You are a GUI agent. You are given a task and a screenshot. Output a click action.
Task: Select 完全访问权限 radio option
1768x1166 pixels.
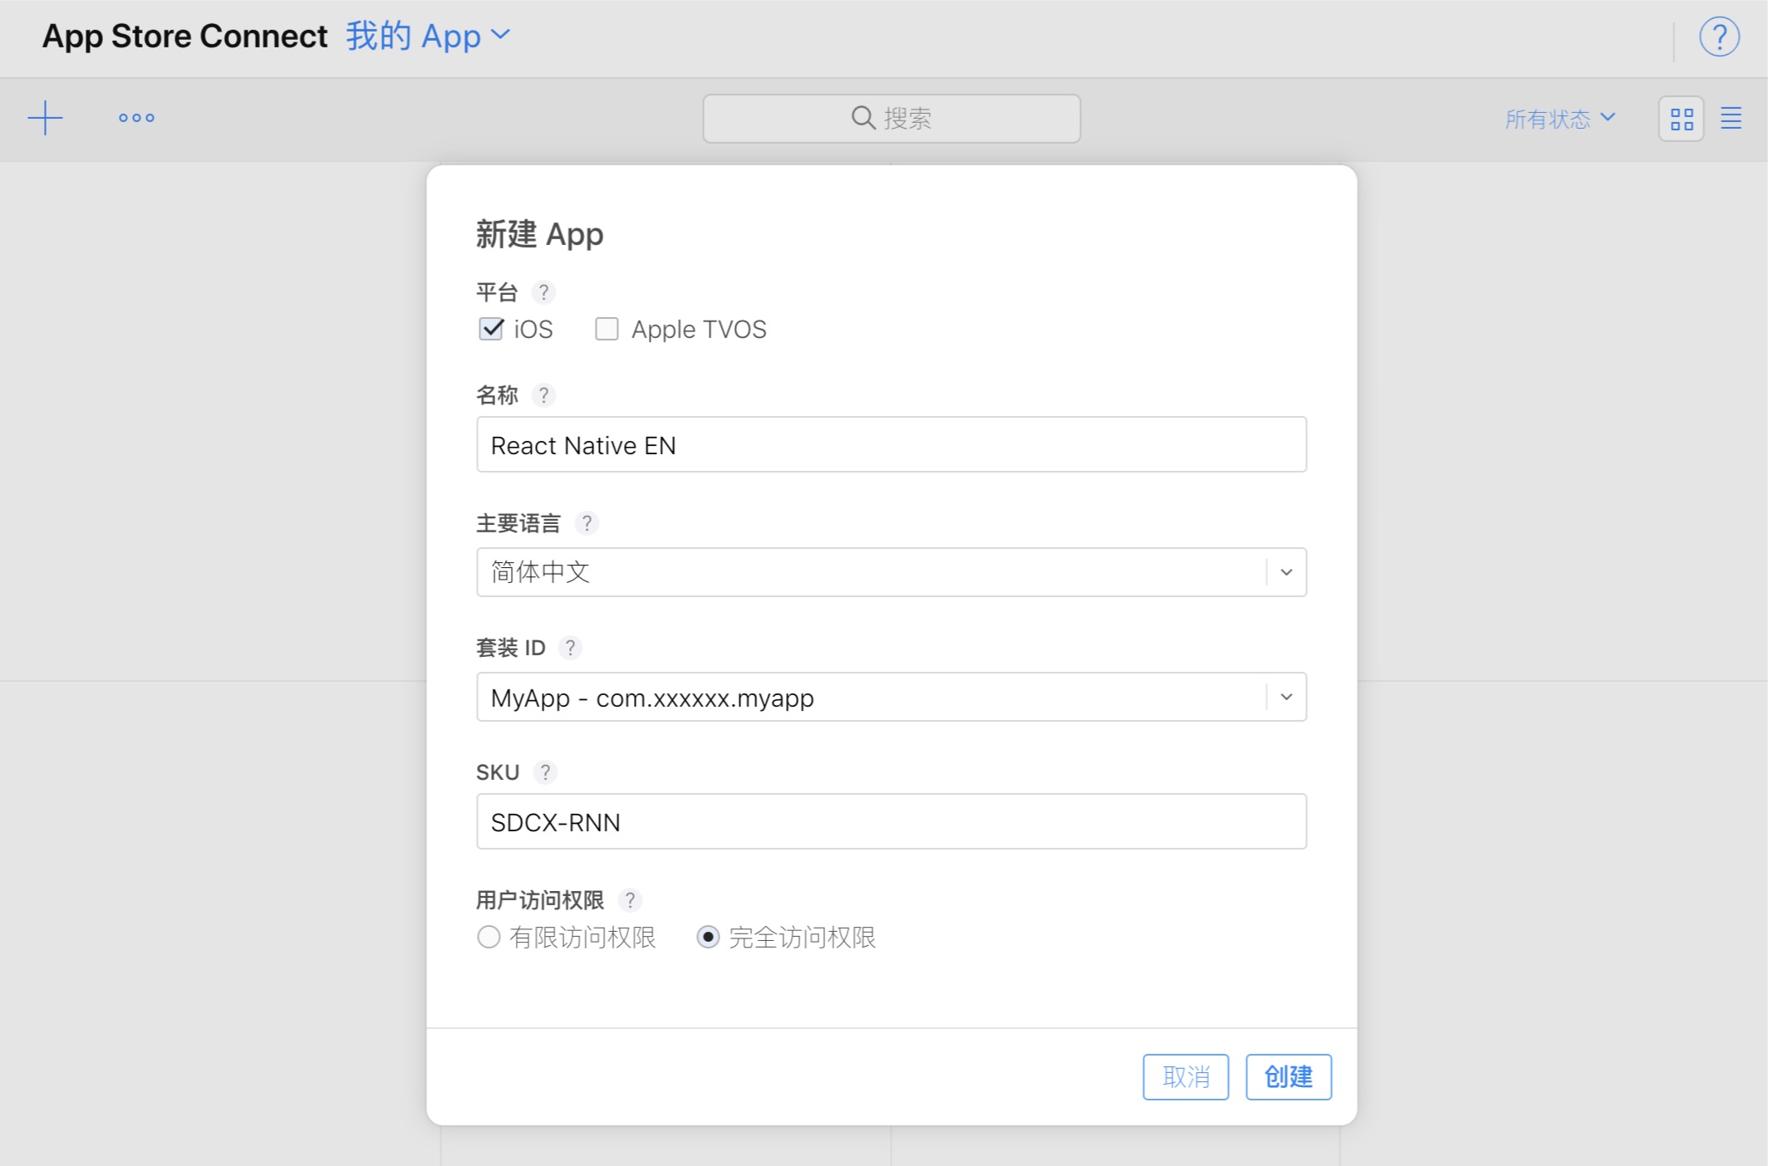coord(708,938)
